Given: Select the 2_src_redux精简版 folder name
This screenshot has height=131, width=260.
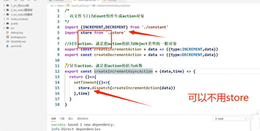Looking at the screenshot, I should pos(21,10).
